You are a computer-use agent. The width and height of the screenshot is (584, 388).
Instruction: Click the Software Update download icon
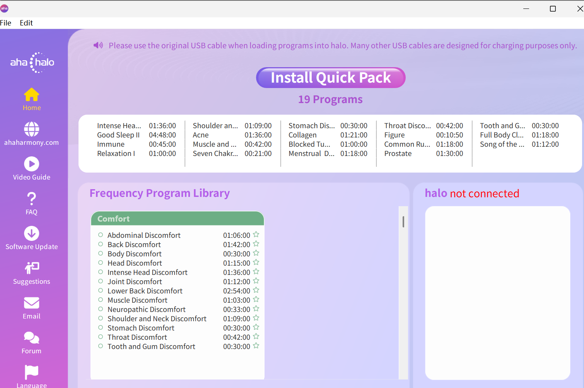31,234
